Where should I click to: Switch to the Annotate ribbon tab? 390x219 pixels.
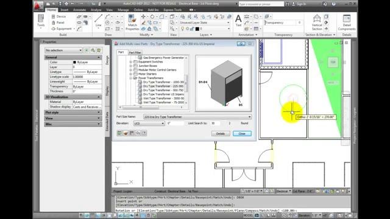pyautogui.click(x=79, y=10)
